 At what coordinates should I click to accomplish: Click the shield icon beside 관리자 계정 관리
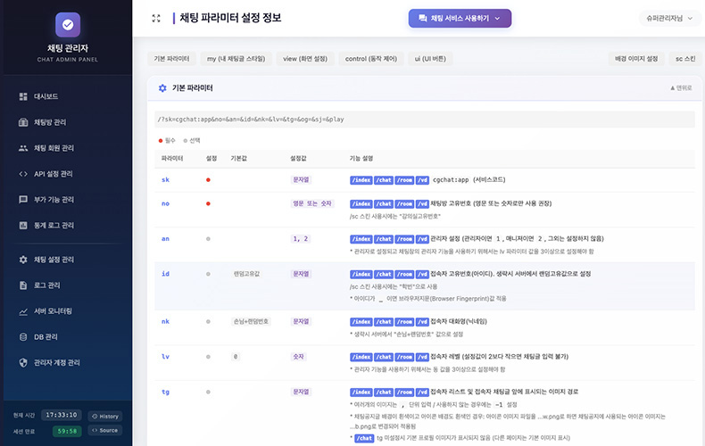click(x=23, y=362)
